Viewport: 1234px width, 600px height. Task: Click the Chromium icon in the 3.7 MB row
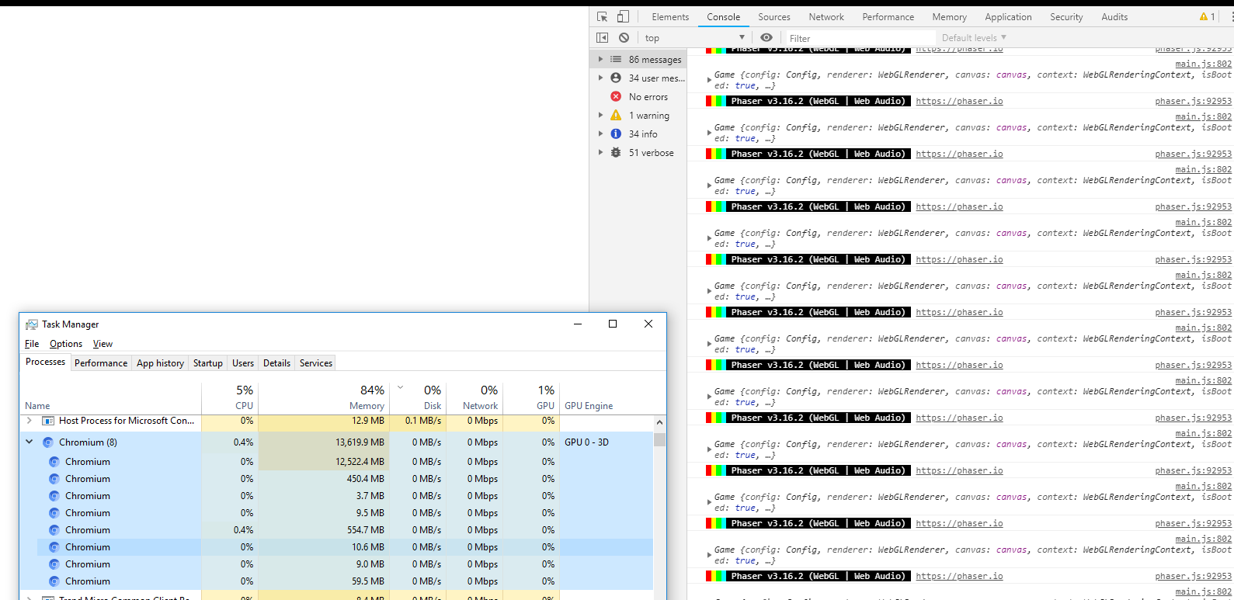tap(54, 496)
